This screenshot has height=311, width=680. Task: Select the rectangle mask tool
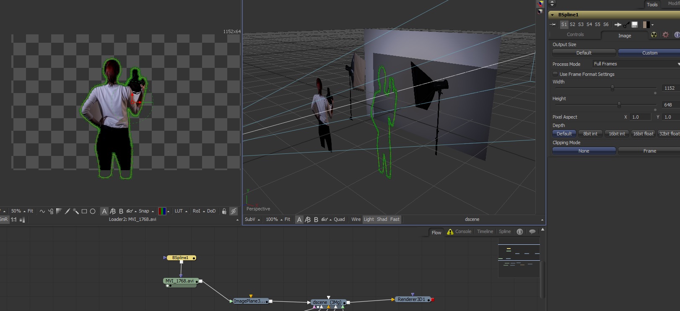[x=84, y=211]
